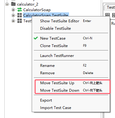Click the CalculatorSoap TestSuite grid icon
Screen dimensions: 115x118
20,15
